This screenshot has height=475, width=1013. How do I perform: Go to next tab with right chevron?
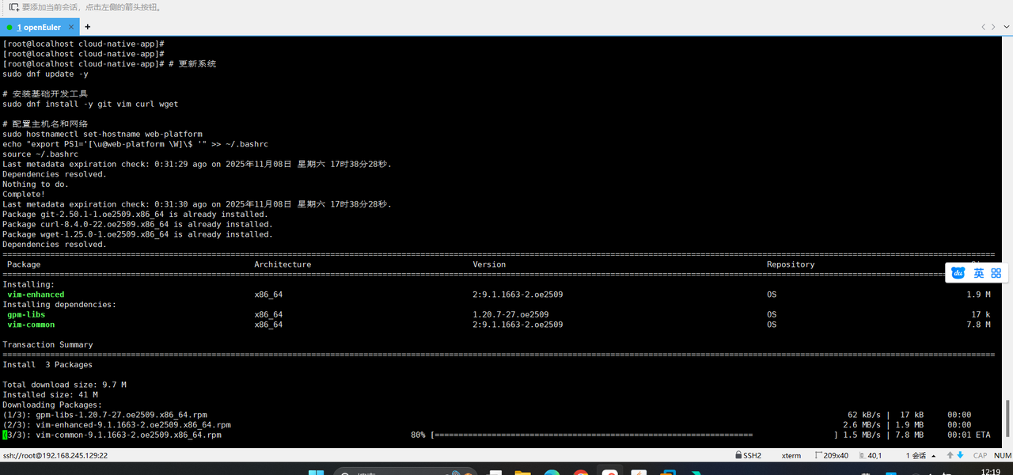click(994, 27)
